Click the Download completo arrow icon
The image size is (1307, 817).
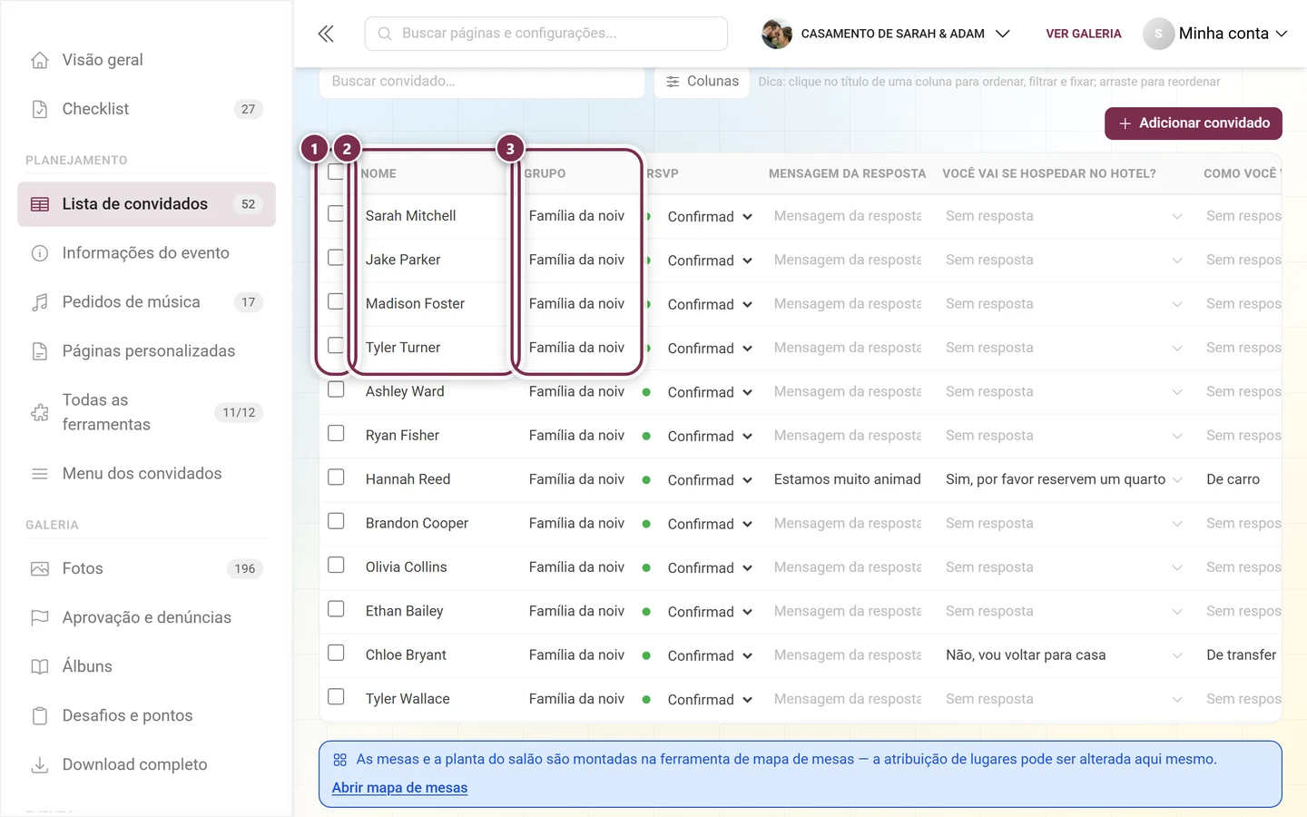coord(40,765)
